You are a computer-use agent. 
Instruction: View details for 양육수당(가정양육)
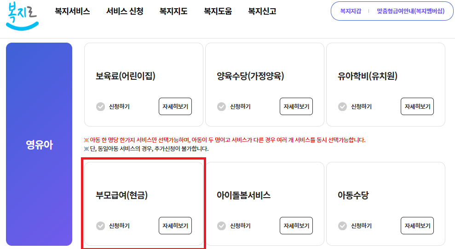pos(296,106)
